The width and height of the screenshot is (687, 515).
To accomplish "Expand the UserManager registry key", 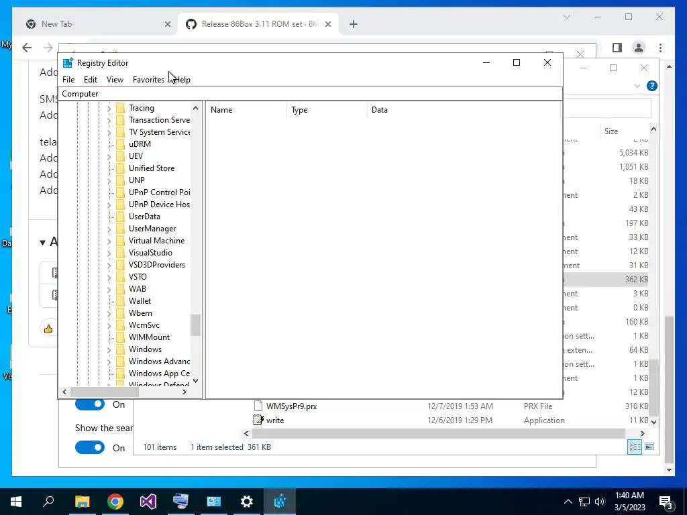I will [109, 229].
